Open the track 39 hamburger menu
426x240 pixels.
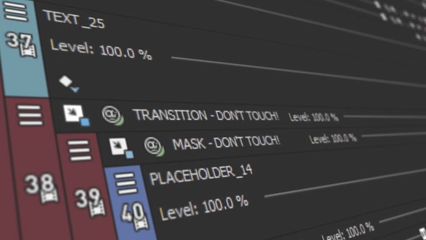pos(79,151)
